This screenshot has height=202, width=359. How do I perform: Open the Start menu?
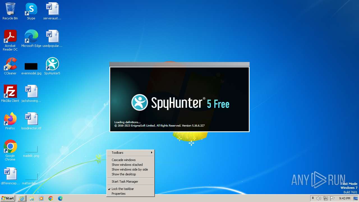pos(8,198)
